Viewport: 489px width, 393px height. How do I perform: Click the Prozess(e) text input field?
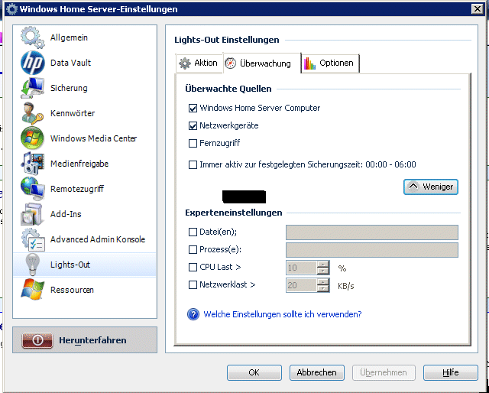pyautogui.click(x=372, y=250)
